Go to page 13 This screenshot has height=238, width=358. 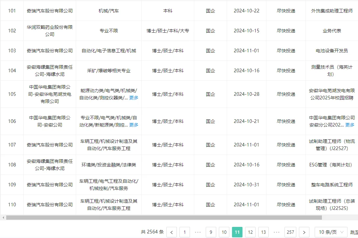point(263,232)
